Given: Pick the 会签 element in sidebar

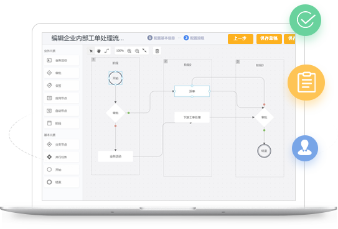Looking at the screenshot, I should (x=62, y=86).
